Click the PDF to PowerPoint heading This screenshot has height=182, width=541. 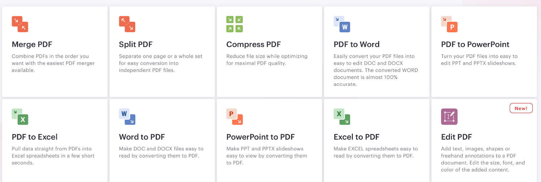tap(475, 44)
